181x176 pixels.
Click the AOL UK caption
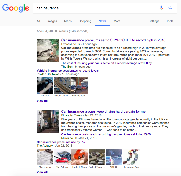pyautogui.click(x=114, y=167)
